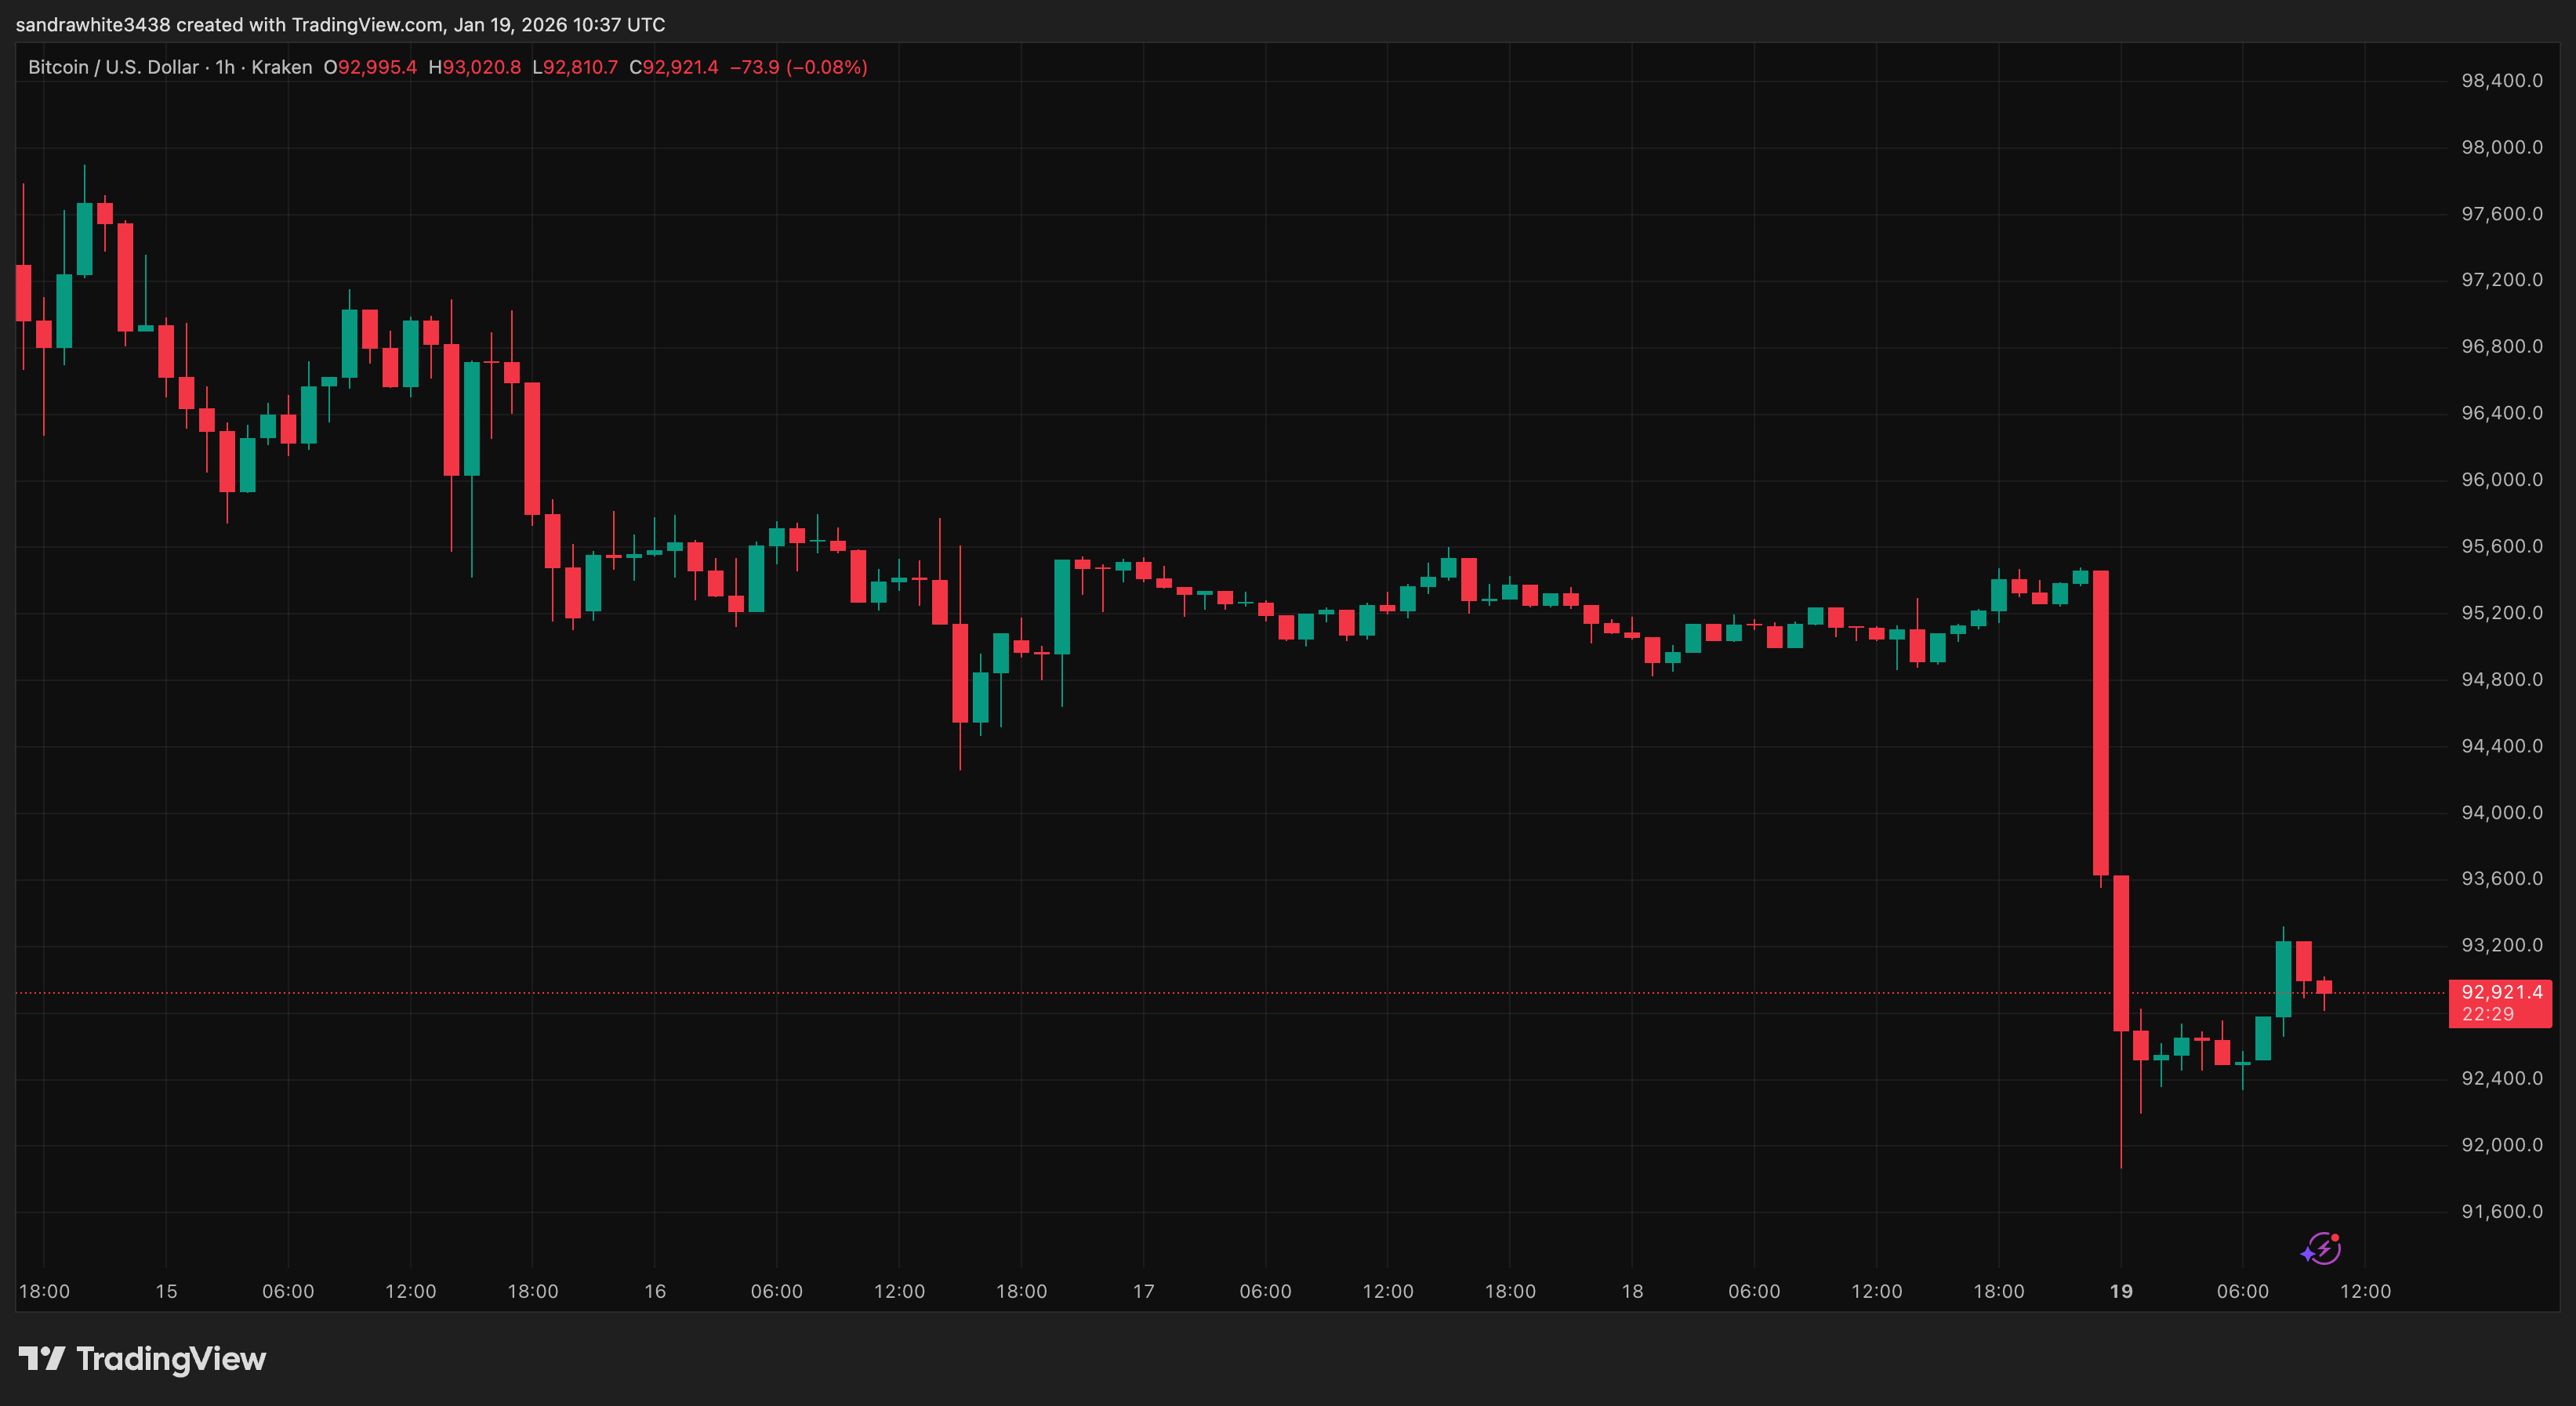Click the 19 date label on time axis
Image resolution: width=2576 pixels, height=1406 pixels.
point(2121,1291)
